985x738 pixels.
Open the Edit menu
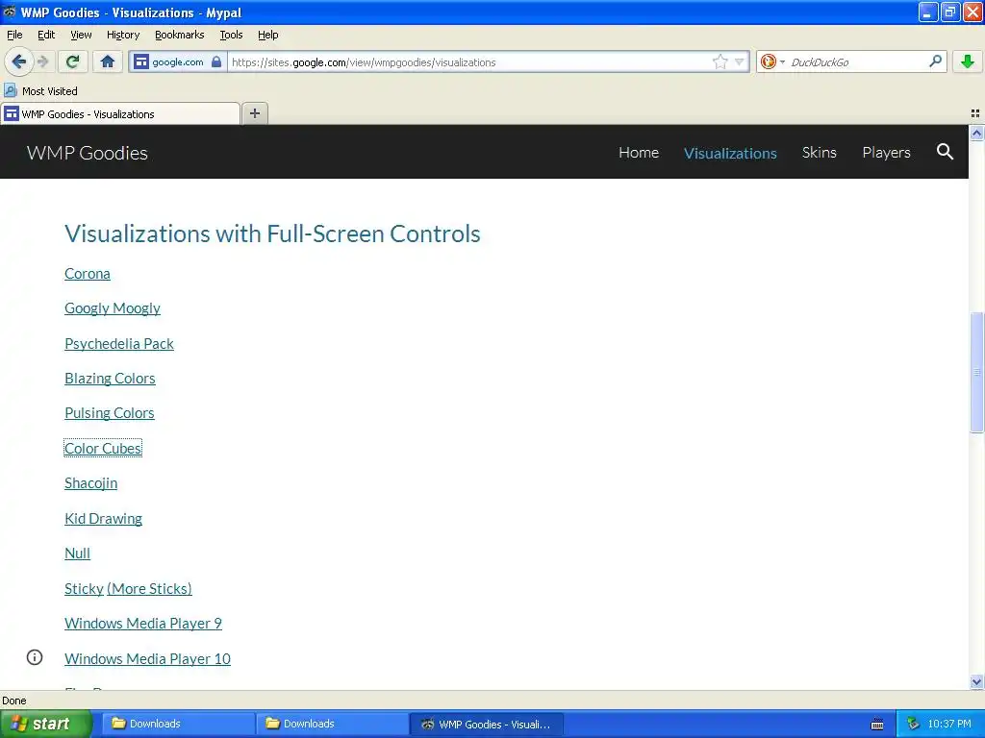tap(46, 36)
